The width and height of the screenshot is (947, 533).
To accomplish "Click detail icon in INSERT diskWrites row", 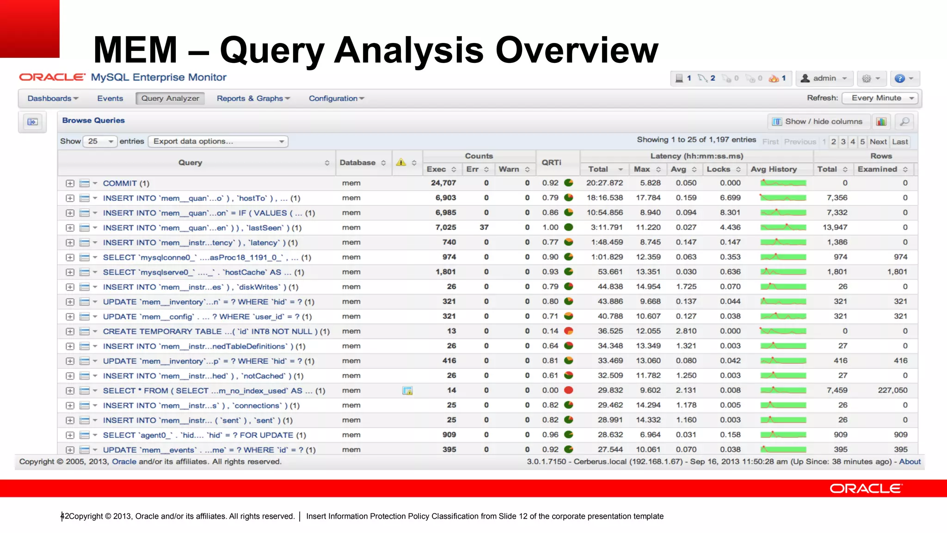I will coord(85,287).
